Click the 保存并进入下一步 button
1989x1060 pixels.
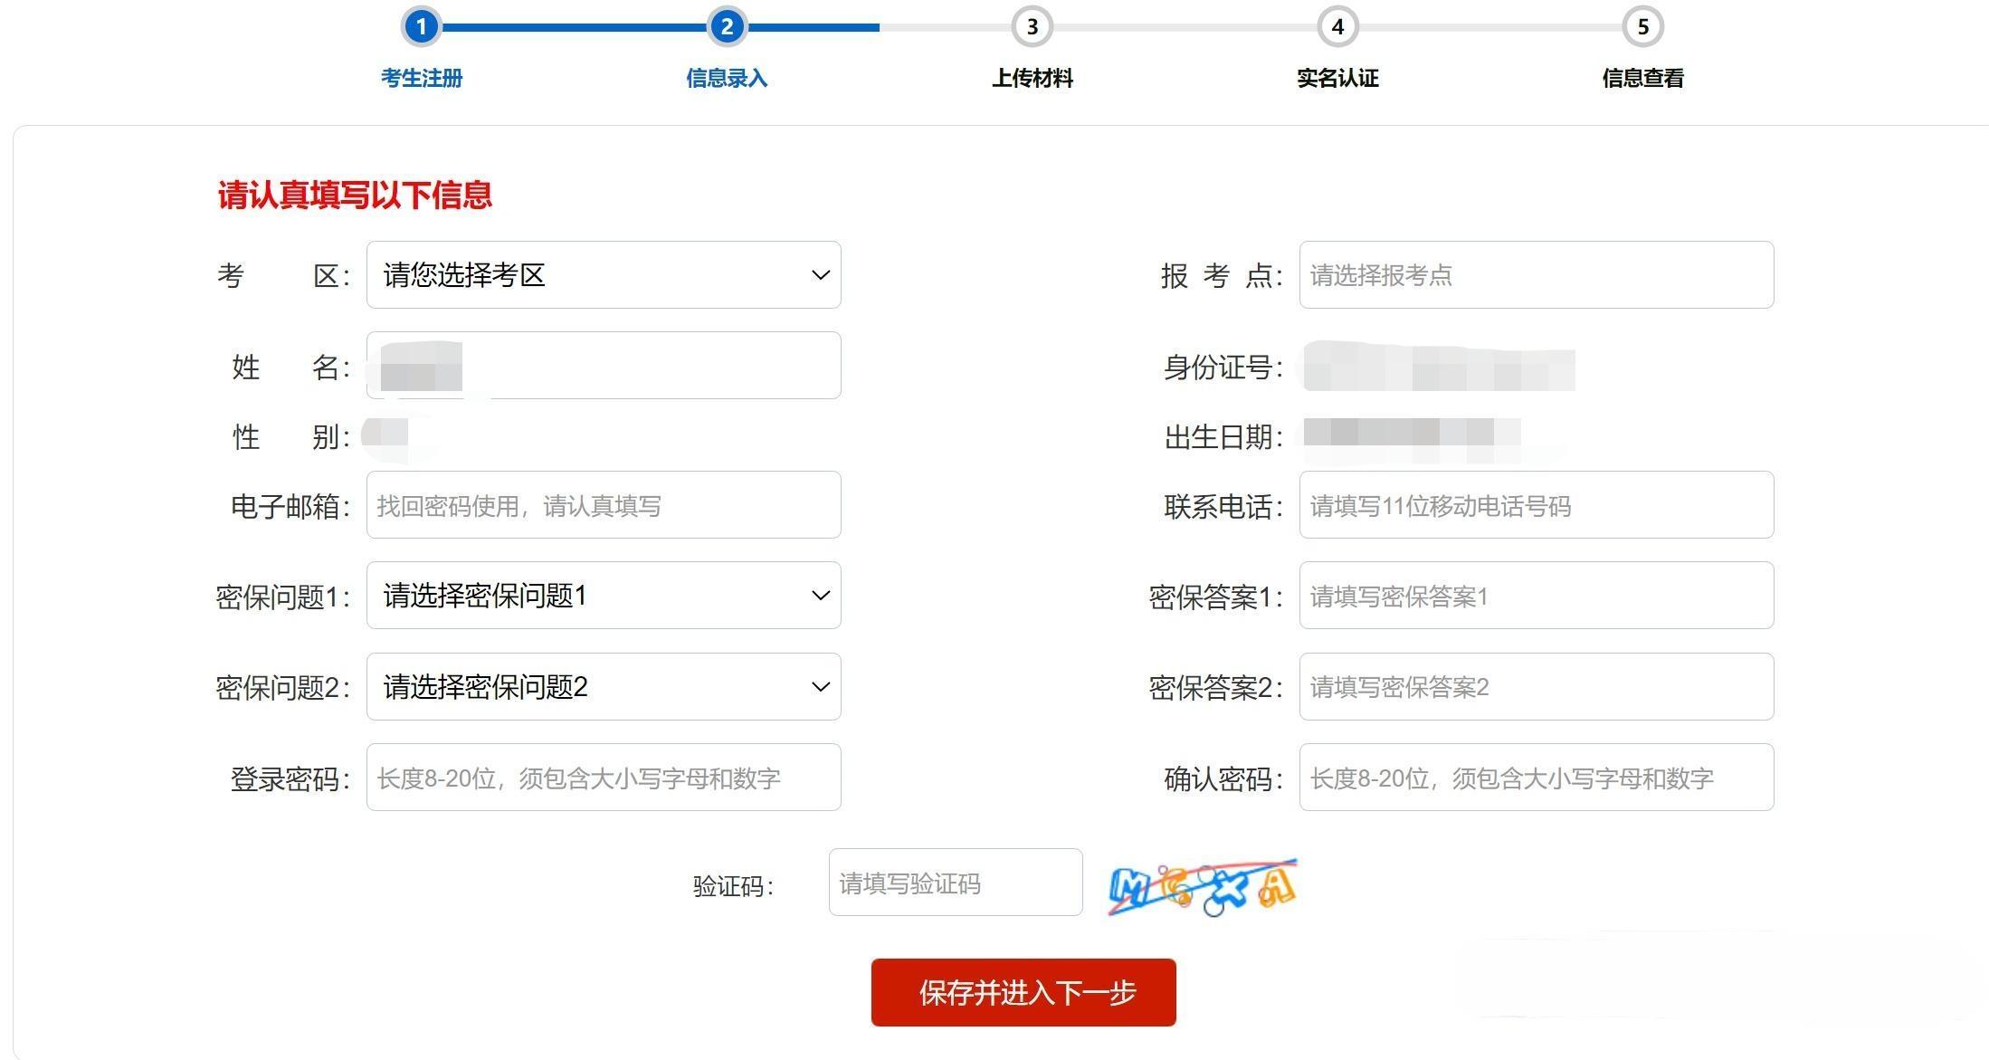1023,992
